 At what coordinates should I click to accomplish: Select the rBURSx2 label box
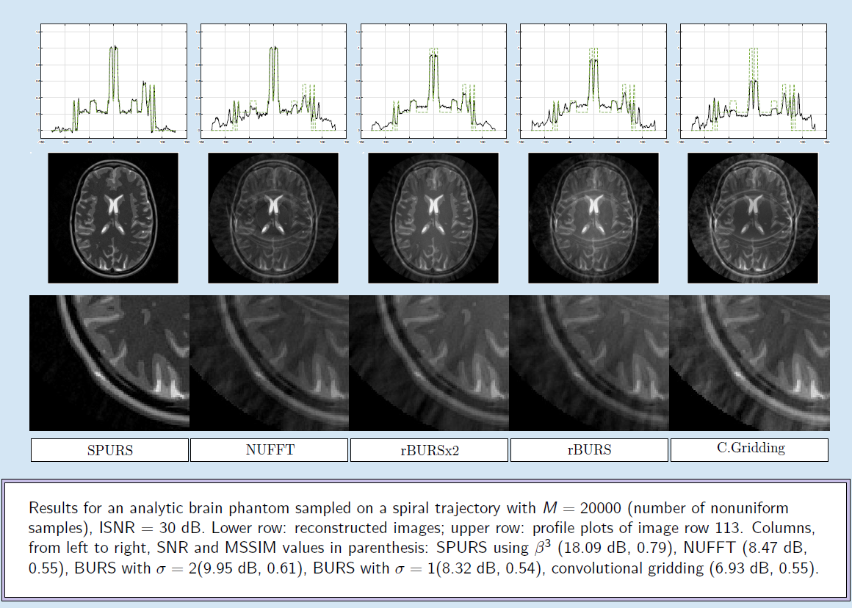[x=430, y=450]
